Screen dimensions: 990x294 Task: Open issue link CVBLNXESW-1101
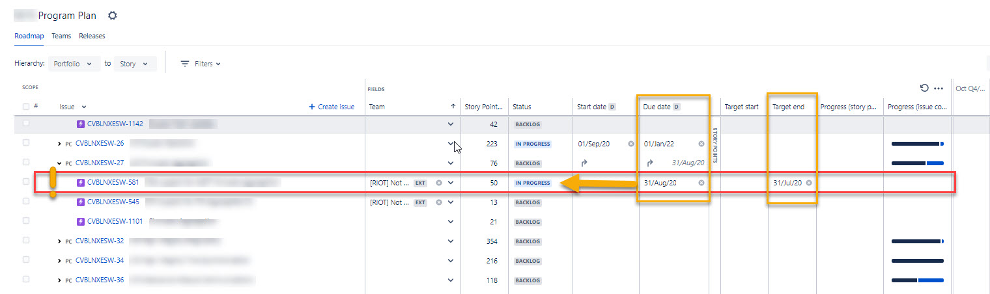click(115, 222)
